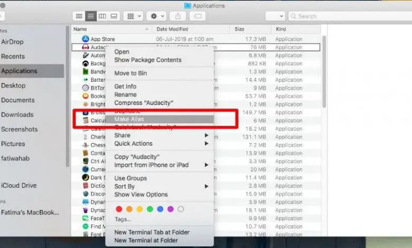Expand Import from iPhone or iPad
The image size is (412, 248).
[160, 165]
